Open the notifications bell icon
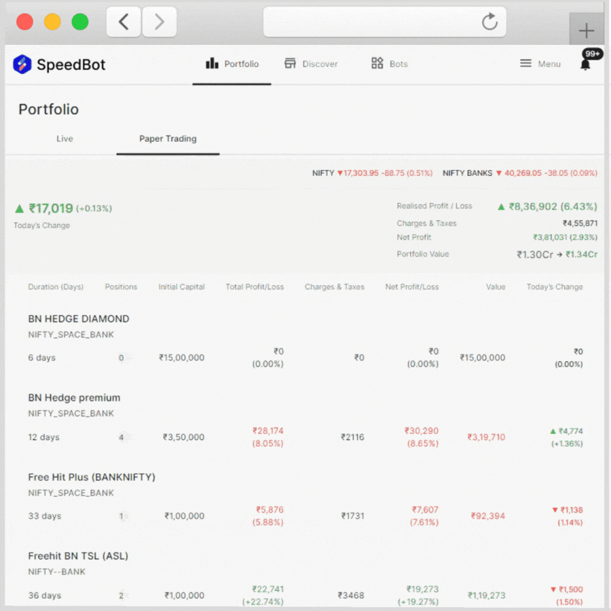 tap(585, 64)
